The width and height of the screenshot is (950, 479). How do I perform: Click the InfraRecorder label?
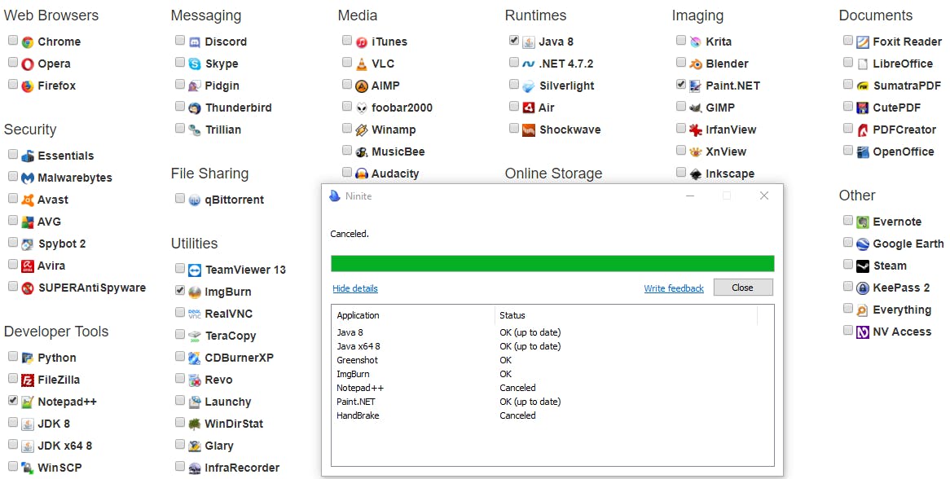pyautogui.click(x=242, y=468)
